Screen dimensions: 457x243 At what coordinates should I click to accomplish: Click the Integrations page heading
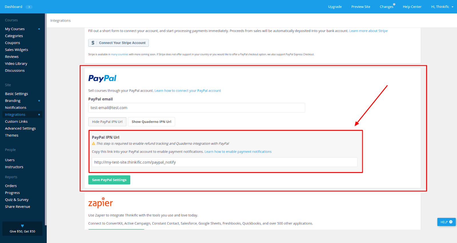pos(60,21)
